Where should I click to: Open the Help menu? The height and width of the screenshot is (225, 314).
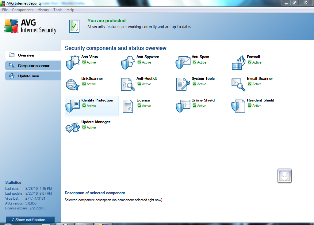tap(70, 10)
